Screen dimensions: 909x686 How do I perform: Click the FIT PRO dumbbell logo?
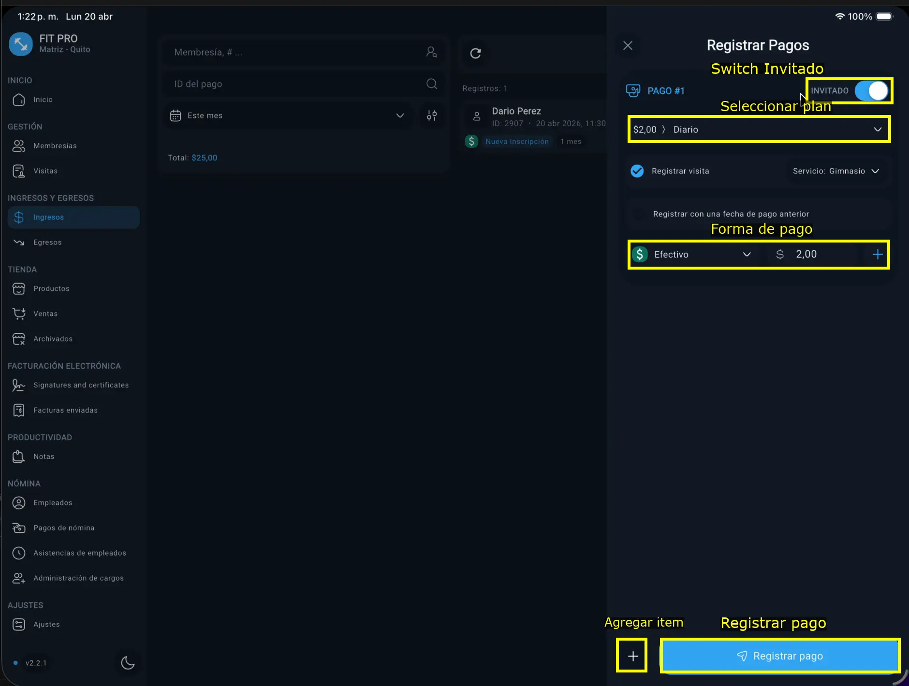click(21, 44)
